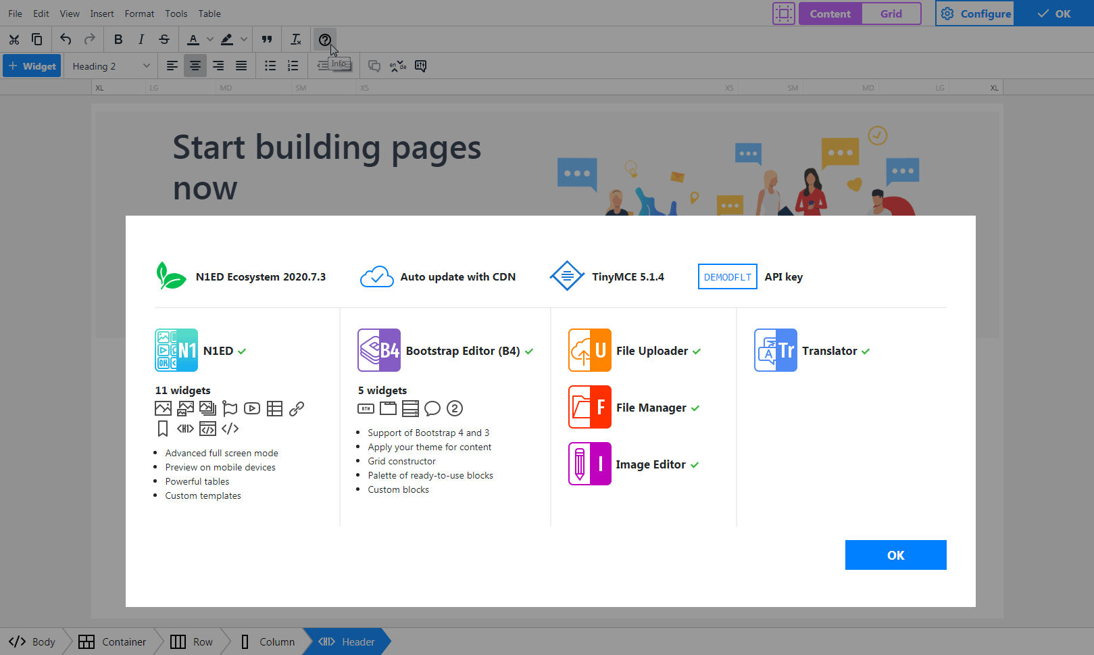Select Container in breadcrumb bar

point(112,642)
